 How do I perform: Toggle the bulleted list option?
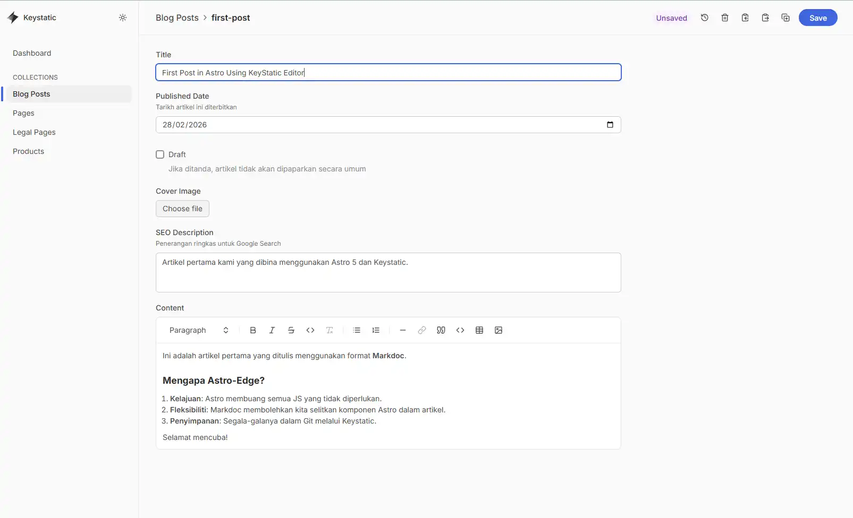(357, 330)
